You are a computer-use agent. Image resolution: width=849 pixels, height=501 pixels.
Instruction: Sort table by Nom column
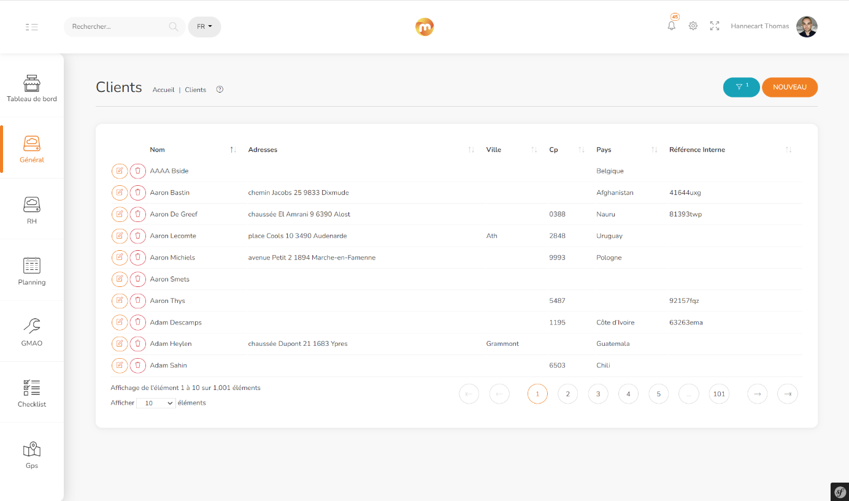(158, 150)
